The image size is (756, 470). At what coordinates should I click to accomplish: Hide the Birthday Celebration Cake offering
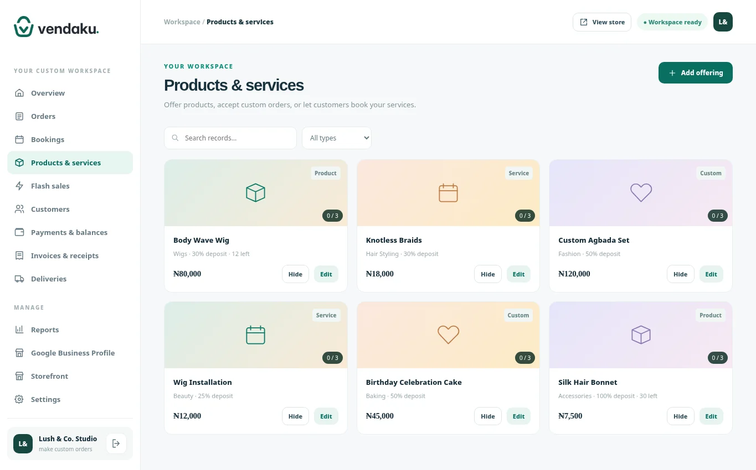coord(488,416)
